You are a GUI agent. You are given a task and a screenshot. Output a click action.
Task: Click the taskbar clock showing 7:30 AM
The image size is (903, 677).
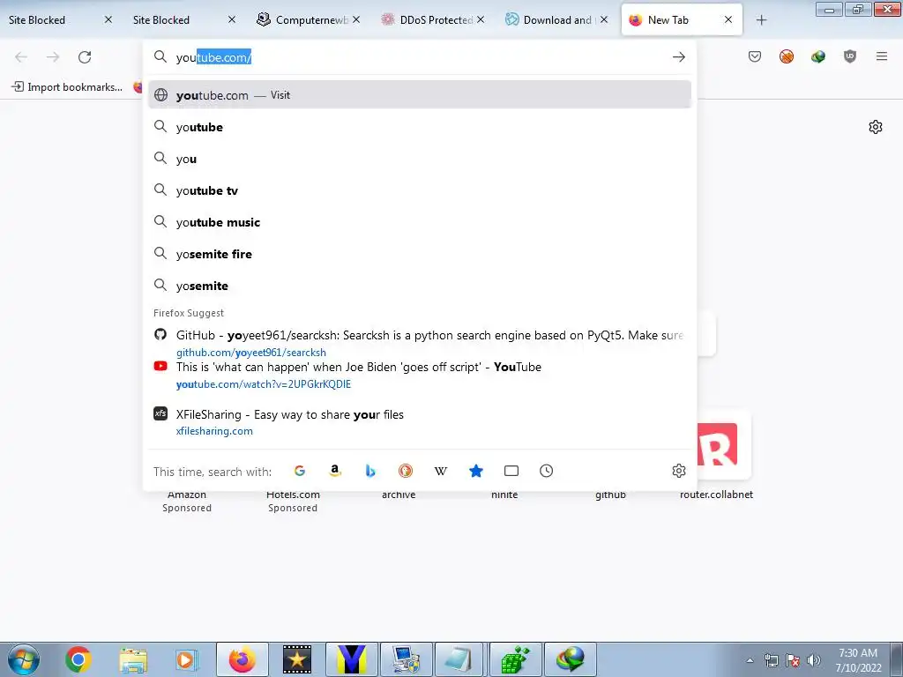[x=858, y=660]
